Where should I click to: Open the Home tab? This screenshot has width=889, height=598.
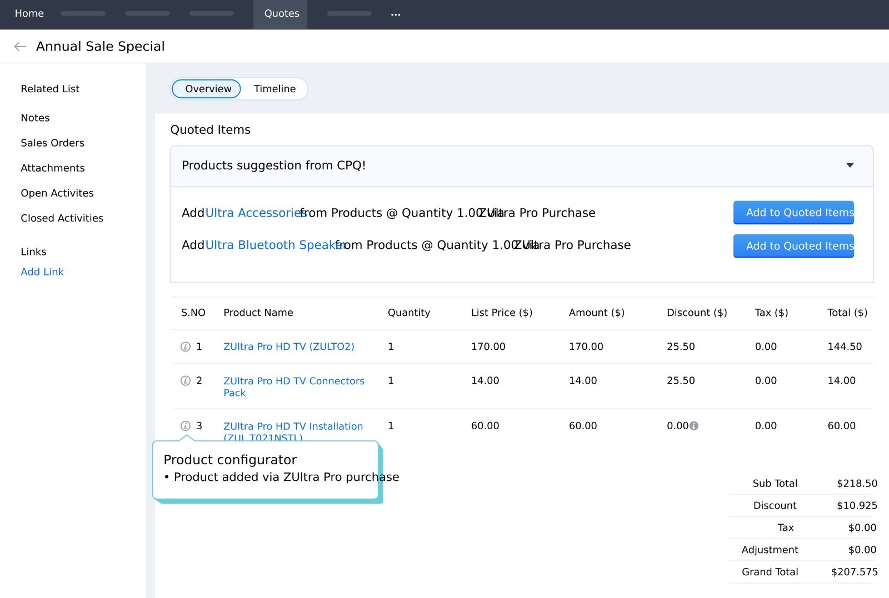[x=29, y=13]
